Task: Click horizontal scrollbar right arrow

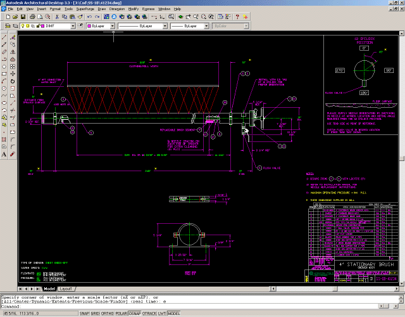Action: 397,289
